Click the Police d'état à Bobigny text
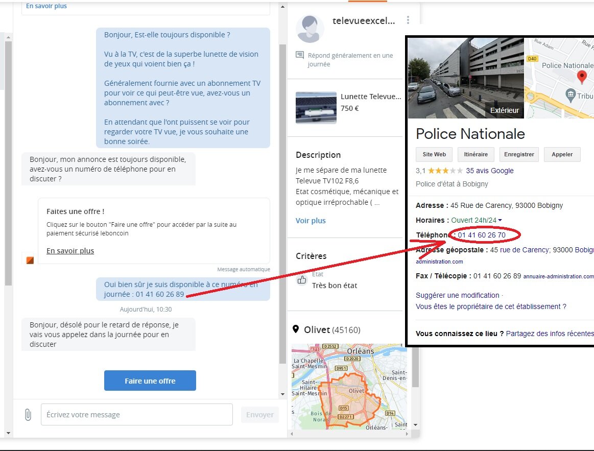Viewport: 594px width, 451px height. click(452, 184)
